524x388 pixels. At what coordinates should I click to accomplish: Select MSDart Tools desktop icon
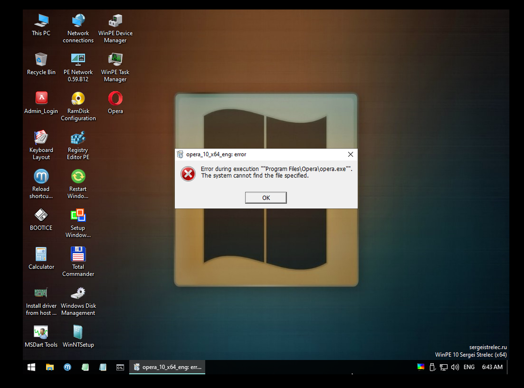[x=41, y=336]
